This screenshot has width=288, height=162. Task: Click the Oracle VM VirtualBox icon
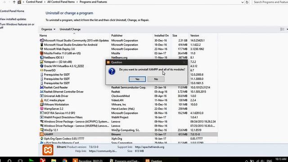click(42, 66)
